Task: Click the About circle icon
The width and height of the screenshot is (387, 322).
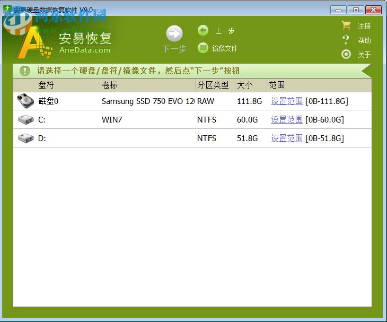Action: [x=346, y=54]
